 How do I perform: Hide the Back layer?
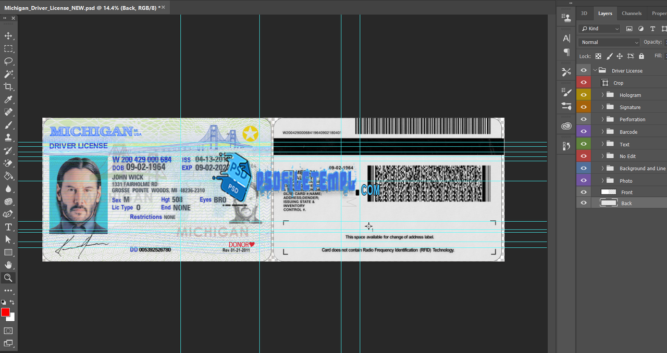(584, 203)
